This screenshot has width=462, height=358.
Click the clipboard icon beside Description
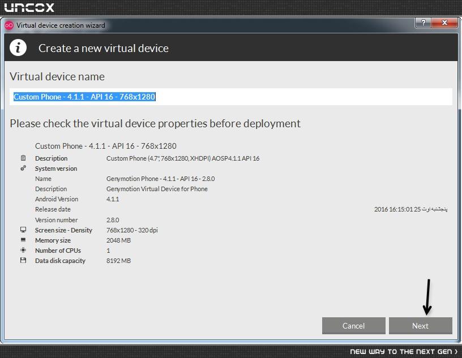point(23,158)
